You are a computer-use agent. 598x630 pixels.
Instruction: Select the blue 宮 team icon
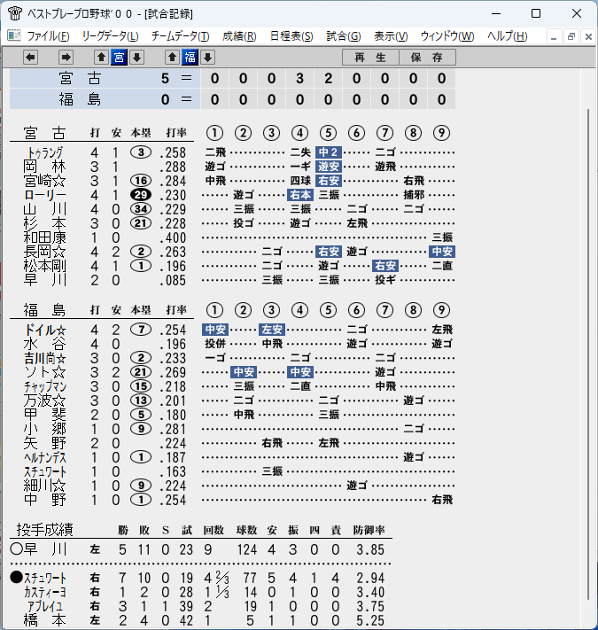point(119,58)
